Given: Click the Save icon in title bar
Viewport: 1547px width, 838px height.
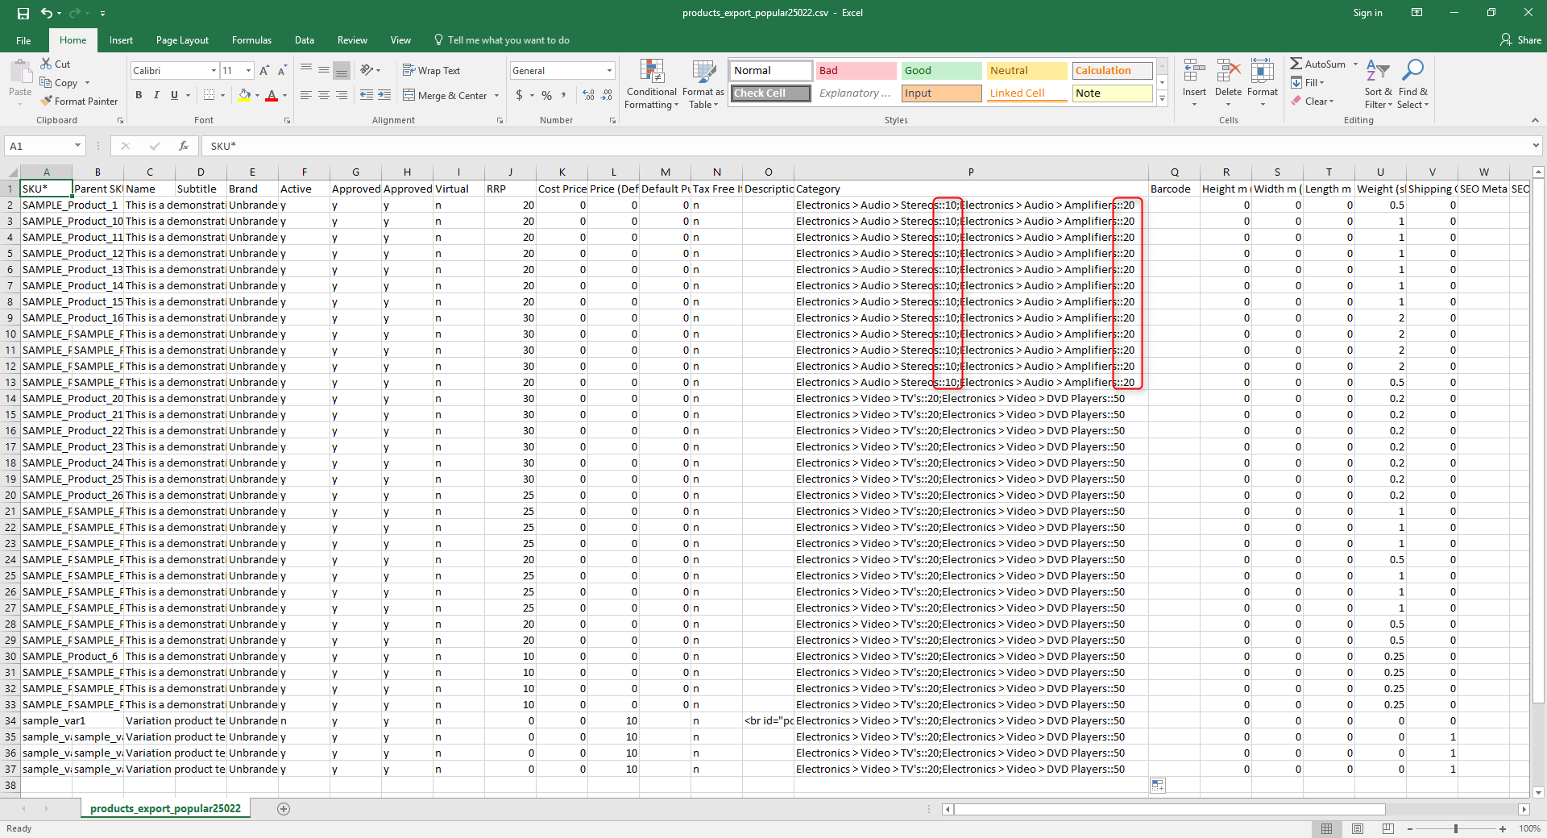Looking at the screenshot, I should [x=23, y=13].
